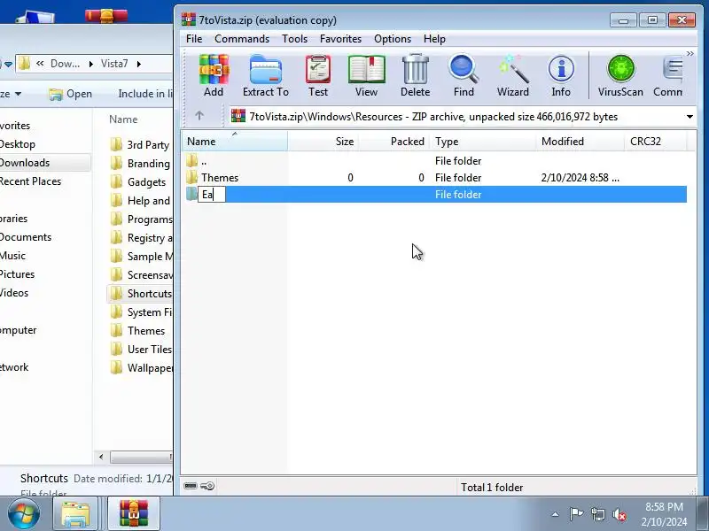This screenshot has height=531, width=709.
Task: Expand the Vista7 breadcrumb arrow
Action: [x=138, y=64]
